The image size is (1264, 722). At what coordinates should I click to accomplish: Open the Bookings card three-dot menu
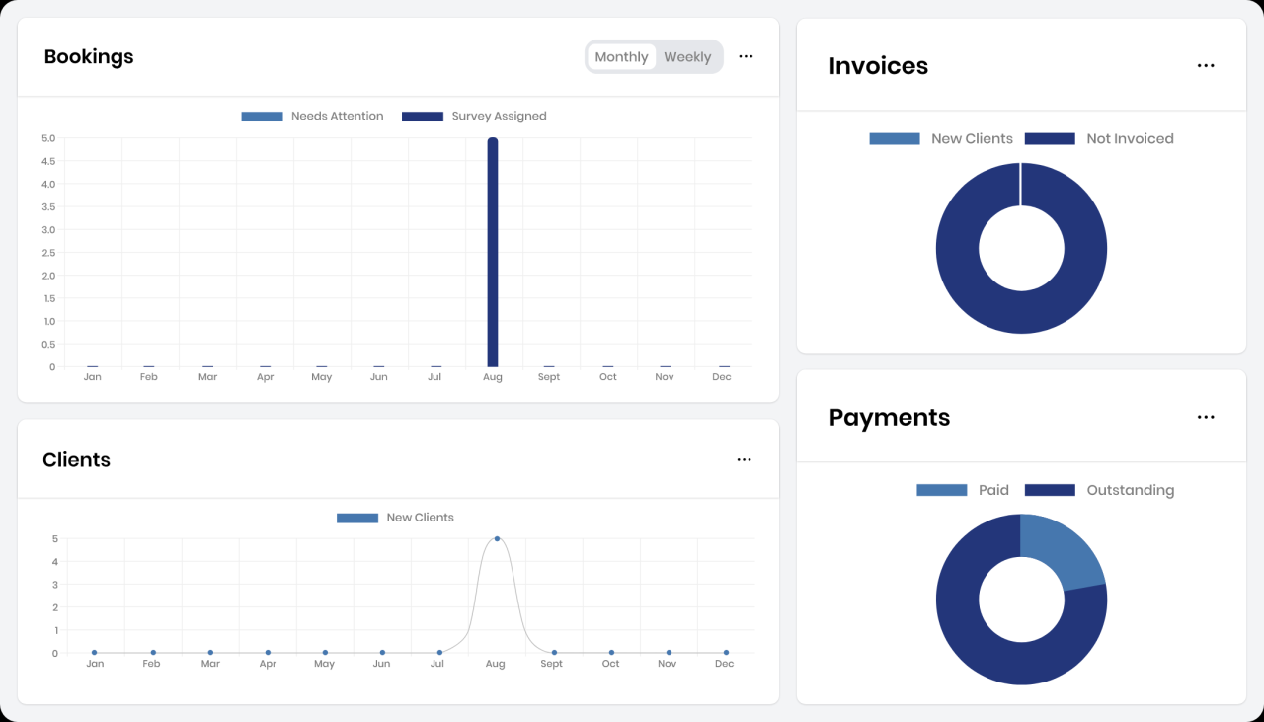click(x=746, y=57)
